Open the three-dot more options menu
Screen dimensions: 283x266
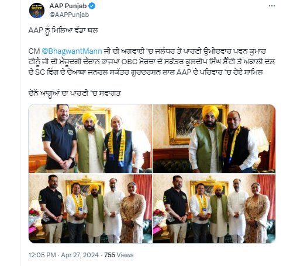point(272,6)
